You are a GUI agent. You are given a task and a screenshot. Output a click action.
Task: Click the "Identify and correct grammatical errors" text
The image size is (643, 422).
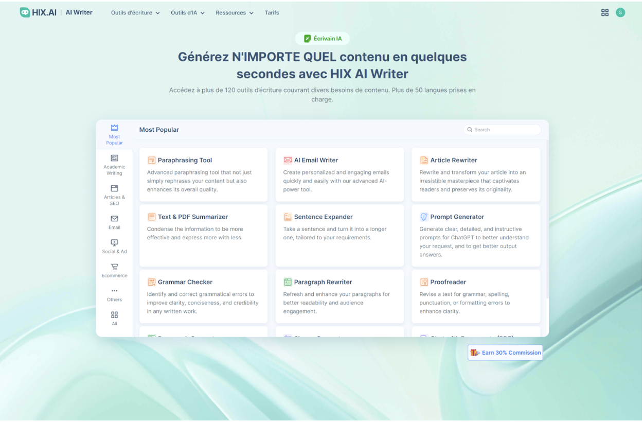pyautogui.click(x=203, y=303)
